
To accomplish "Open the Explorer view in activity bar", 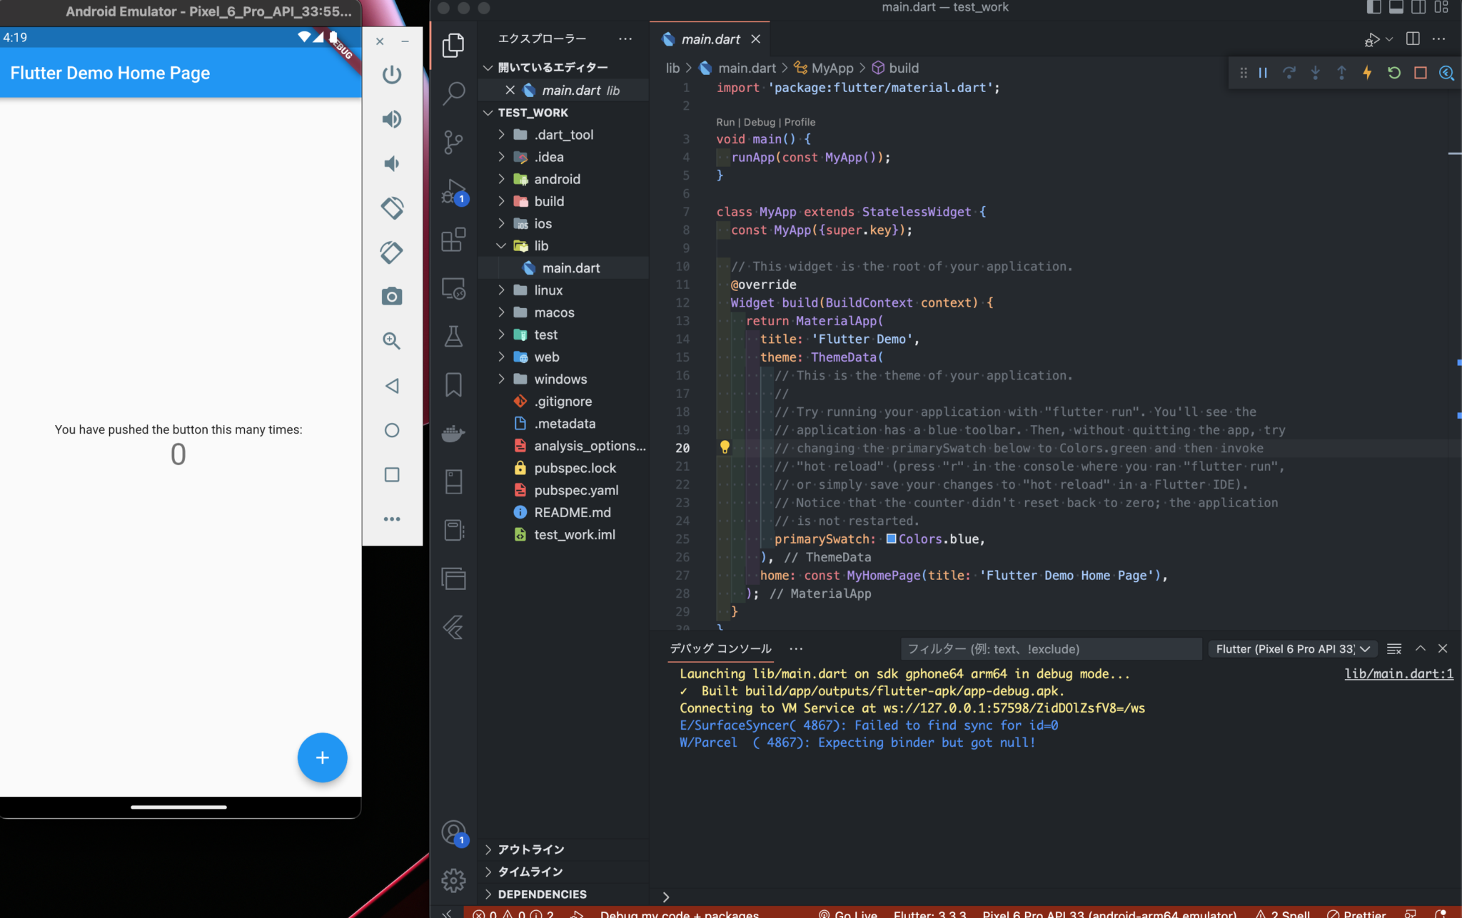I will click(453, 46).
